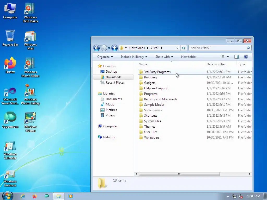
Task: Open the Music library
Action: 110,104
